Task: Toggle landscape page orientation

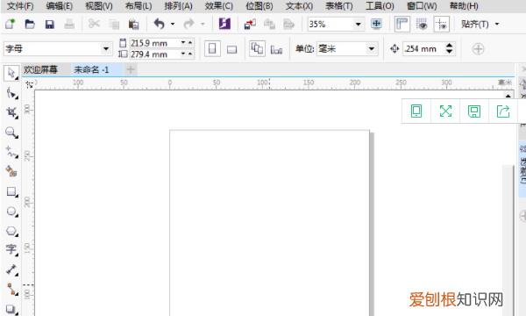Action: click(231, 49)
